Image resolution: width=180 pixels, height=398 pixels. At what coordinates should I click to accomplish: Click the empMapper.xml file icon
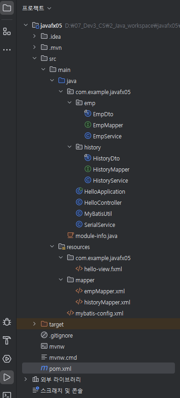coord(79,291)
